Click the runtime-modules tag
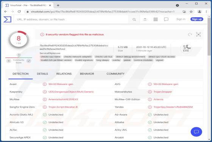212x142 pixels. point(143,60)
